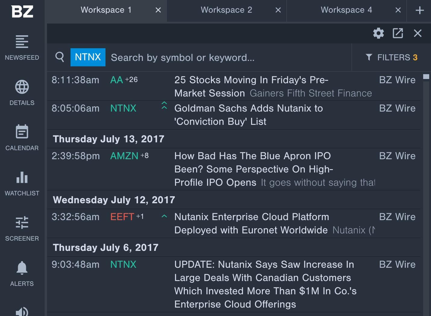431x316 pixels.
Task: Click 'Thursday July 6, 2017' date header
Action: (x=105, y=248)
